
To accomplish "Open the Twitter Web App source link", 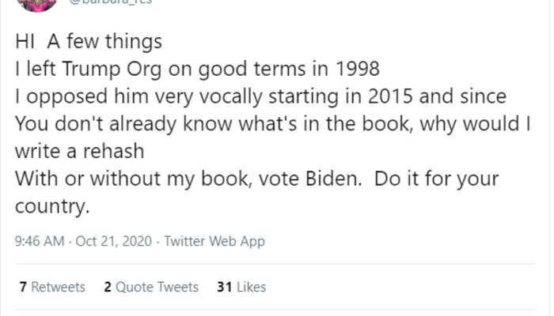I will tap(214, 242).
